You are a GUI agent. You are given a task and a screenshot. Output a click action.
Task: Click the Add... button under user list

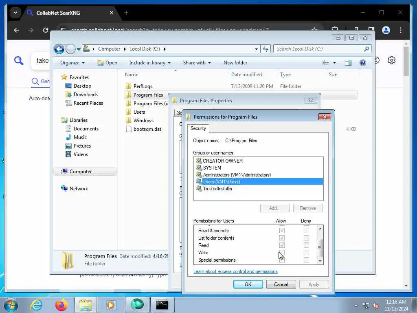pyautogui.click(x=275, y=208)
